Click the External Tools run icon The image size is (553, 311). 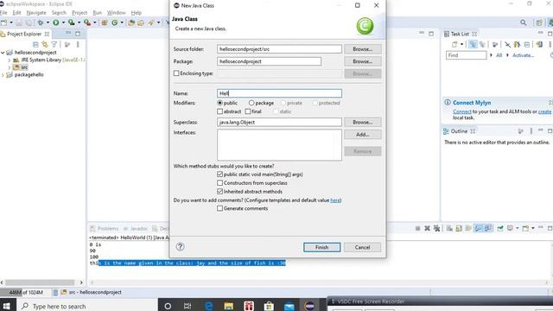point(87,22)
